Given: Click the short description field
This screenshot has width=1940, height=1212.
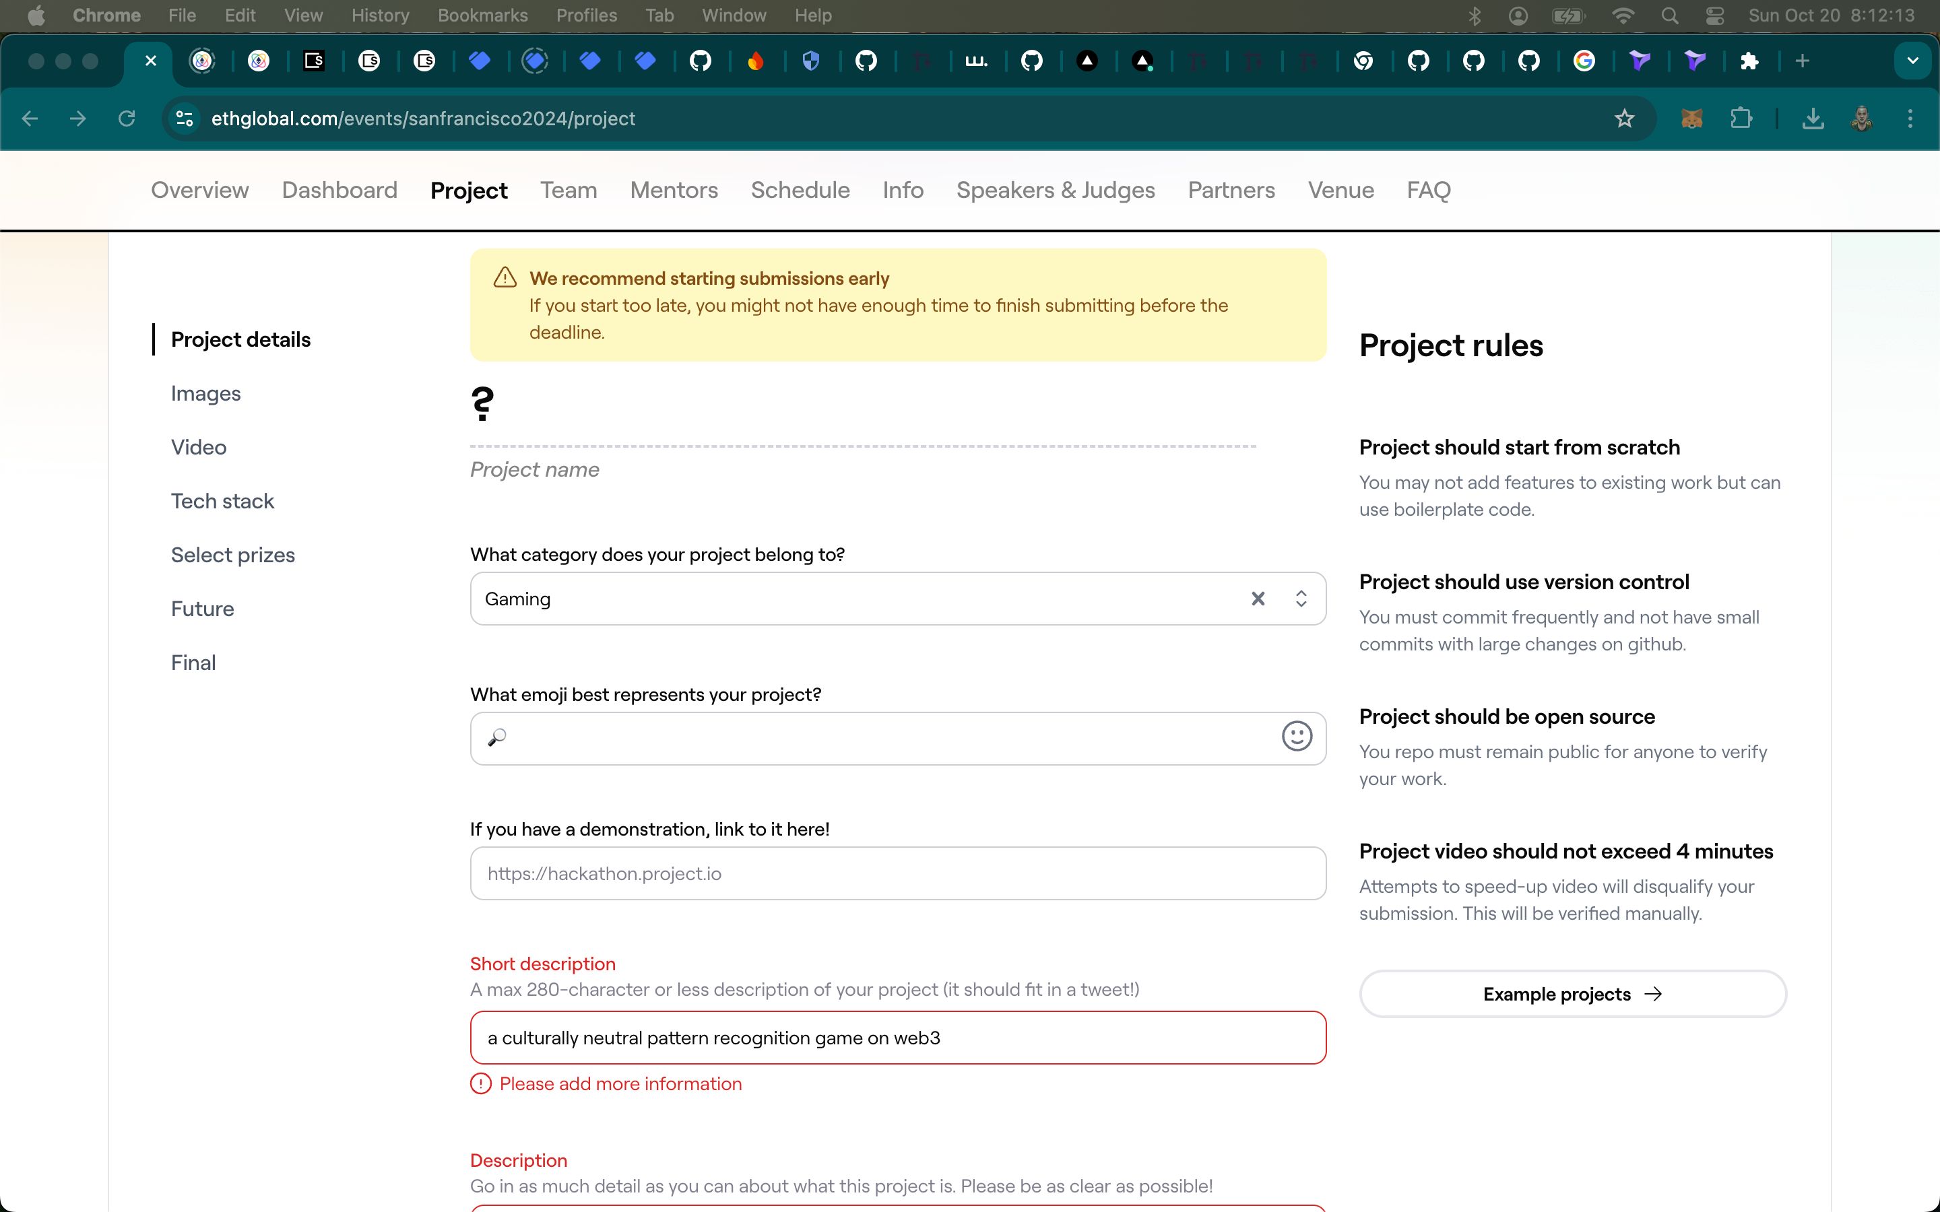Looking at the screenshot, I should click(x=898, y=1038).
